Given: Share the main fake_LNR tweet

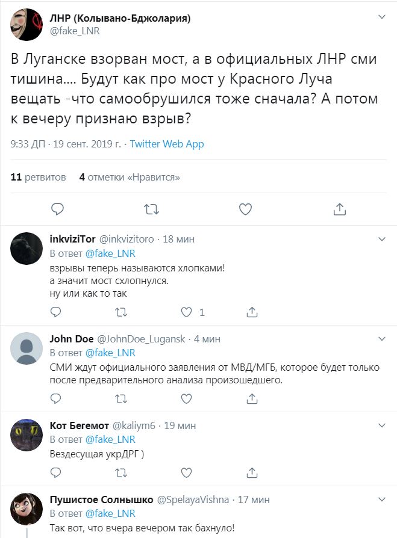Looking at the screenshot, I should point(339,209).
